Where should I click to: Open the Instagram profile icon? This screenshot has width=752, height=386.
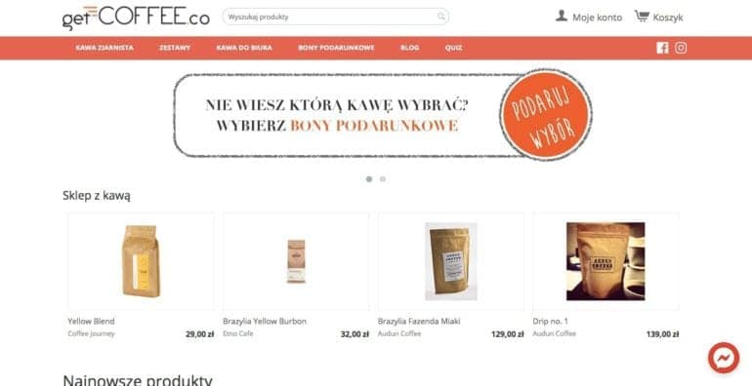[x=681, y=48]
